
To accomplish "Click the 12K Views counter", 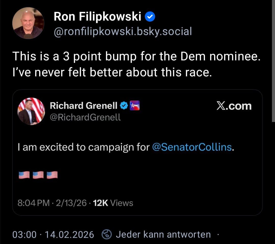I will (x=113, y=203).
